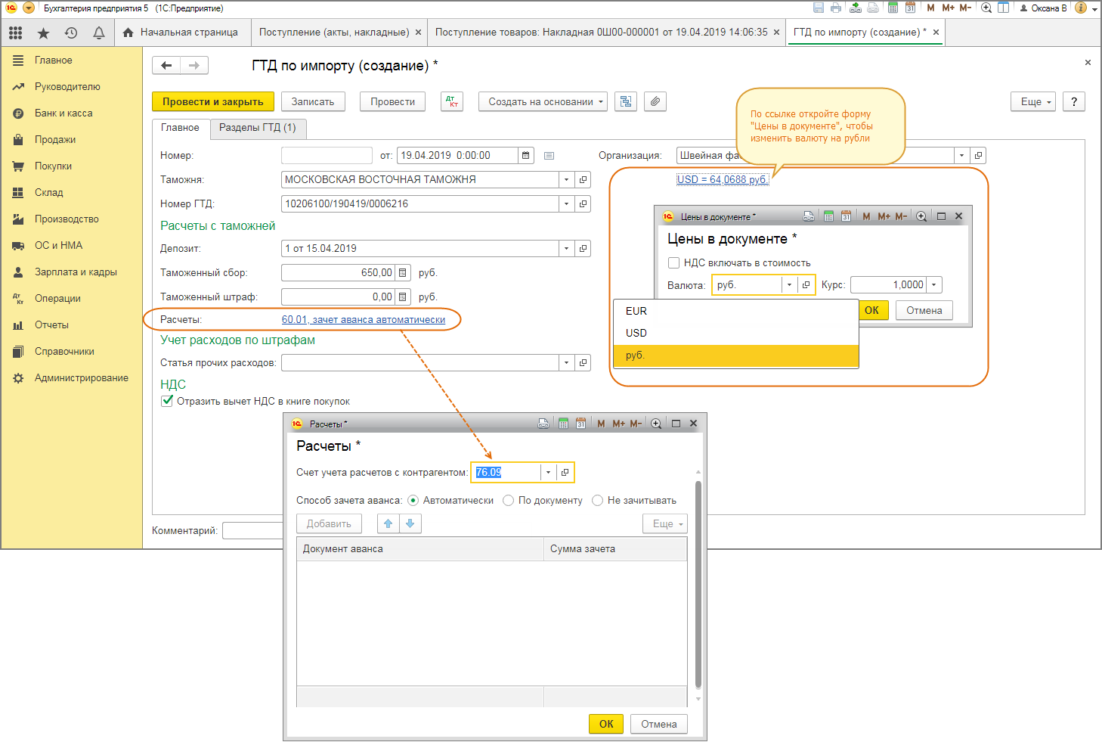
Task: Expand 'Создать на основании' dropdown
Action: coord(542,101)
